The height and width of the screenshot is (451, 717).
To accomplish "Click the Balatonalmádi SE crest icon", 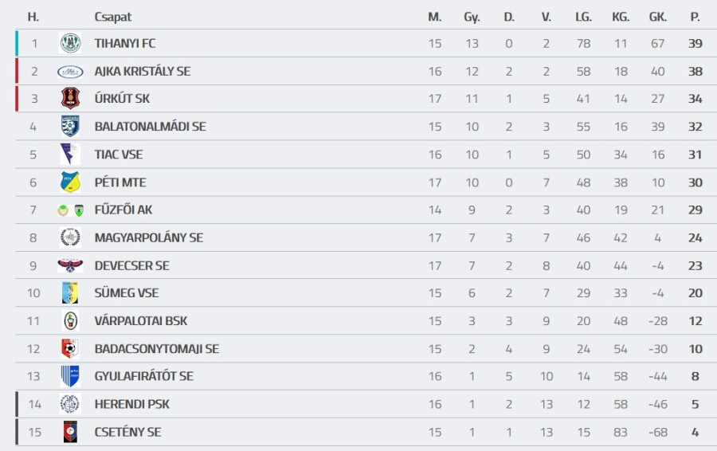I will pyautogui.click(x=70, y=127).
